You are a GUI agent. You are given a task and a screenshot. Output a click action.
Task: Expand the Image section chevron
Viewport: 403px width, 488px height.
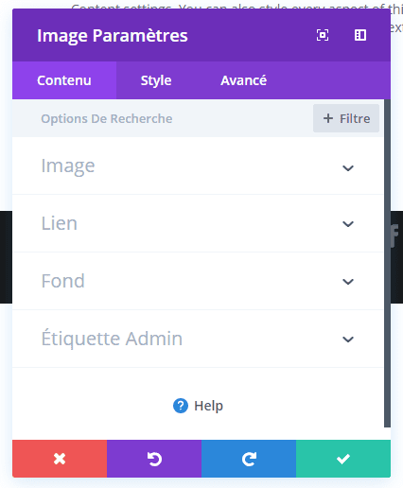348,168
